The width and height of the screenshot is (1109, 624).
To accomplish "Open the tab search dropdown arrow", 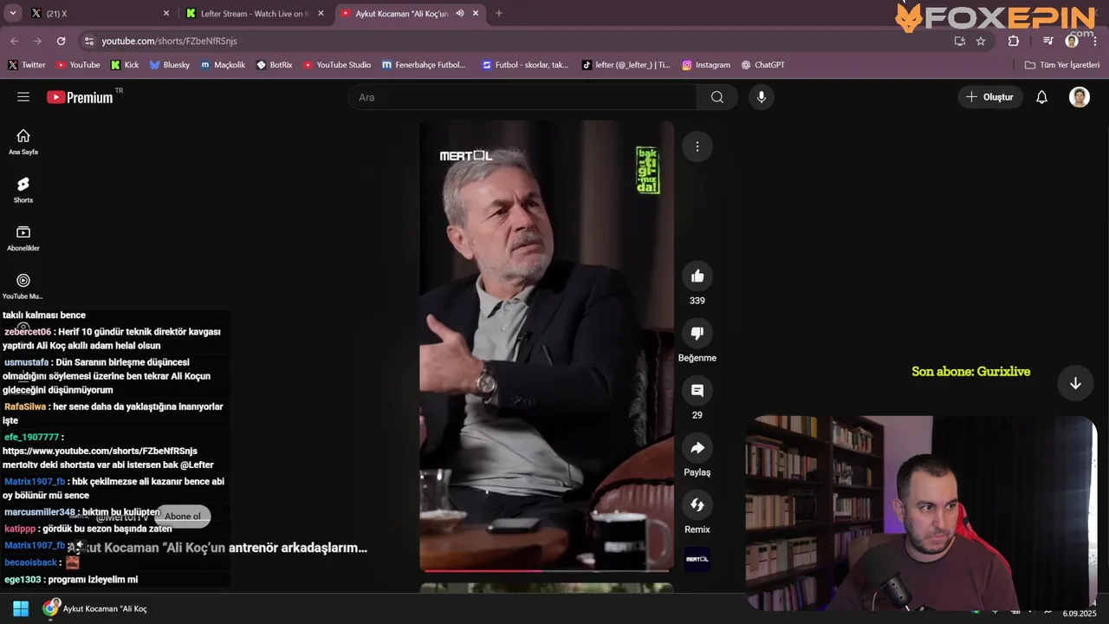I will (x=12, y=13).
